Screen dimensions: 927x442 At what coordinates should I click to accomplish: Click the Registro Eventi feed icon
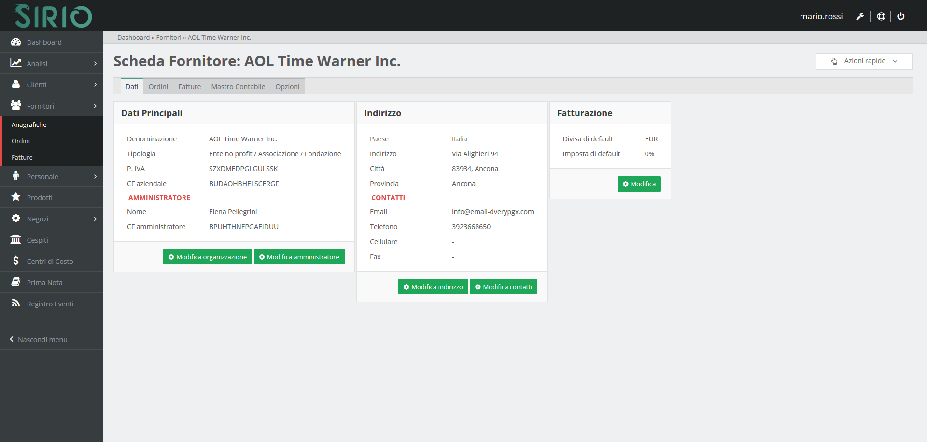tap(16, 303)
